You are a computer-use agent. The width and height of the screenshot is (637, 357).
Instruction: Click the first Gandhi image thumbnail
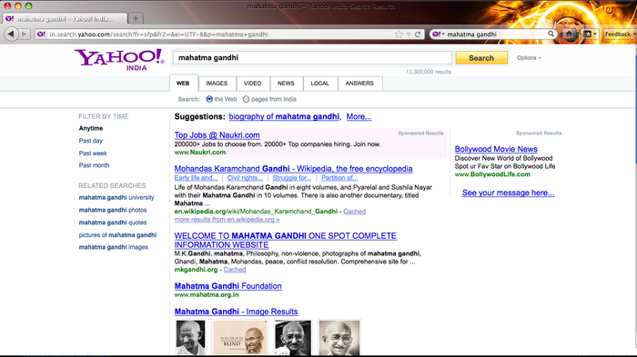(190, 338)
